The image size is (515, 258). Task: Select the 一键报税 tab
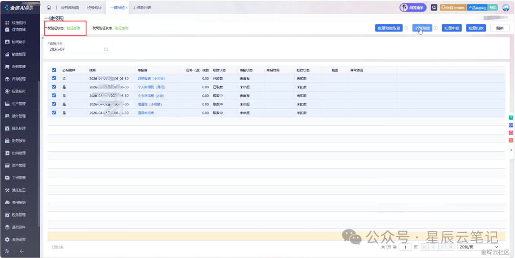tap(117, 8)
